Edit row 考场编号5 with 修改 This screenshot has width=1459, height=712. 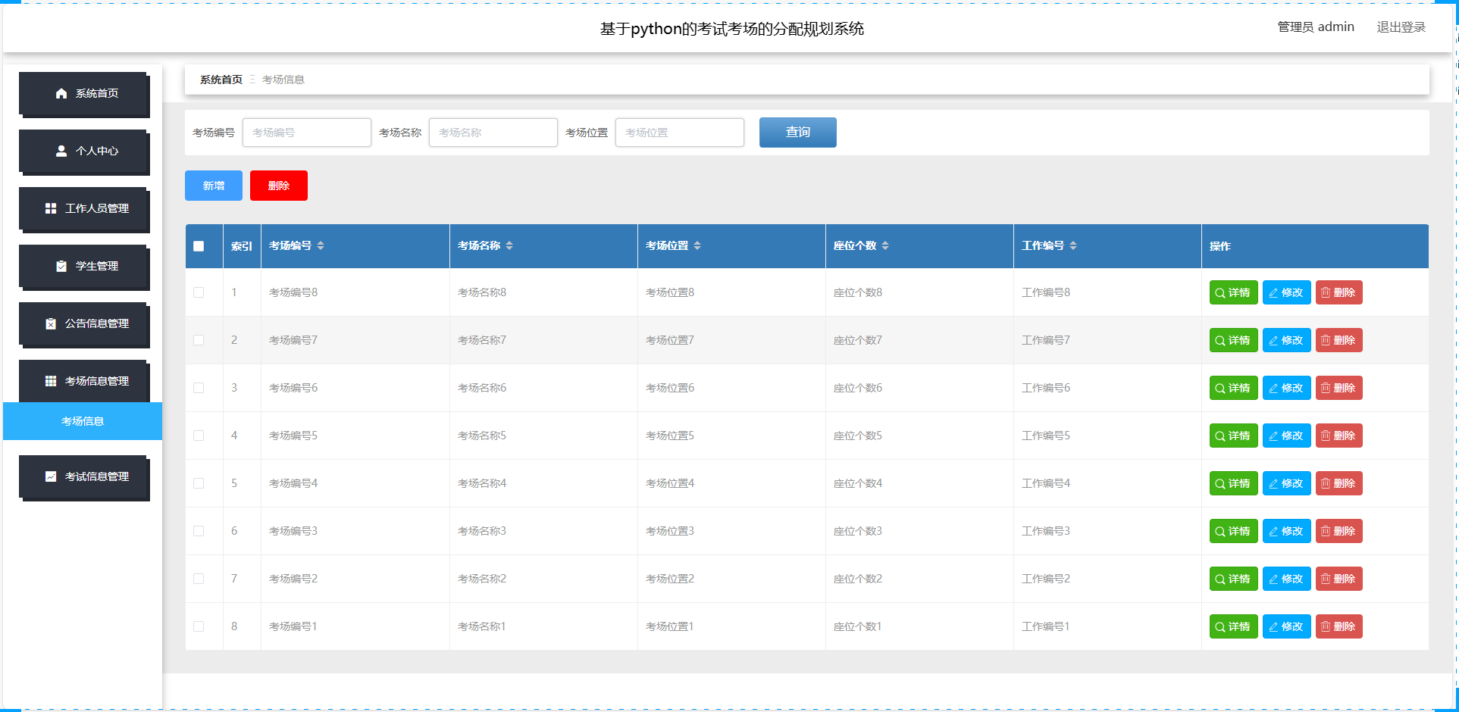[x=1286, y=436]
